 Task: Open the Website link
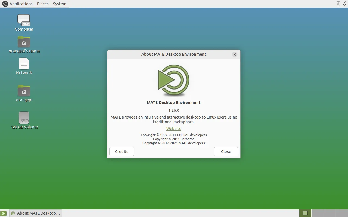click(x=174, y=129)
